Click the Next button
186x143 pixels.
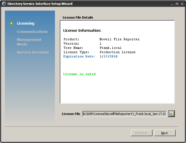tap(165, 133)
